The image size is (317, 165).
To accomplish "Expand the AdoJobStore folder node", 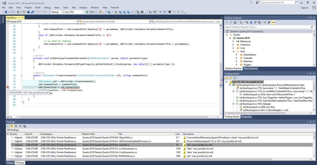I will click(237, 55).
